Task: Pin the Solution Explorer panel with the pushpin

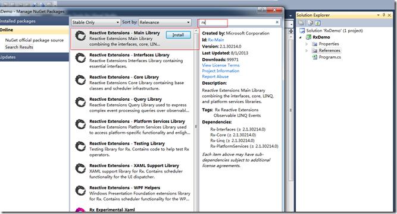Action: pos(384,15)
